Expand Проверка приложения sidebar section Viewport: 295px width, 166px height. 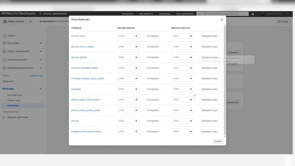tap(22, 68)
